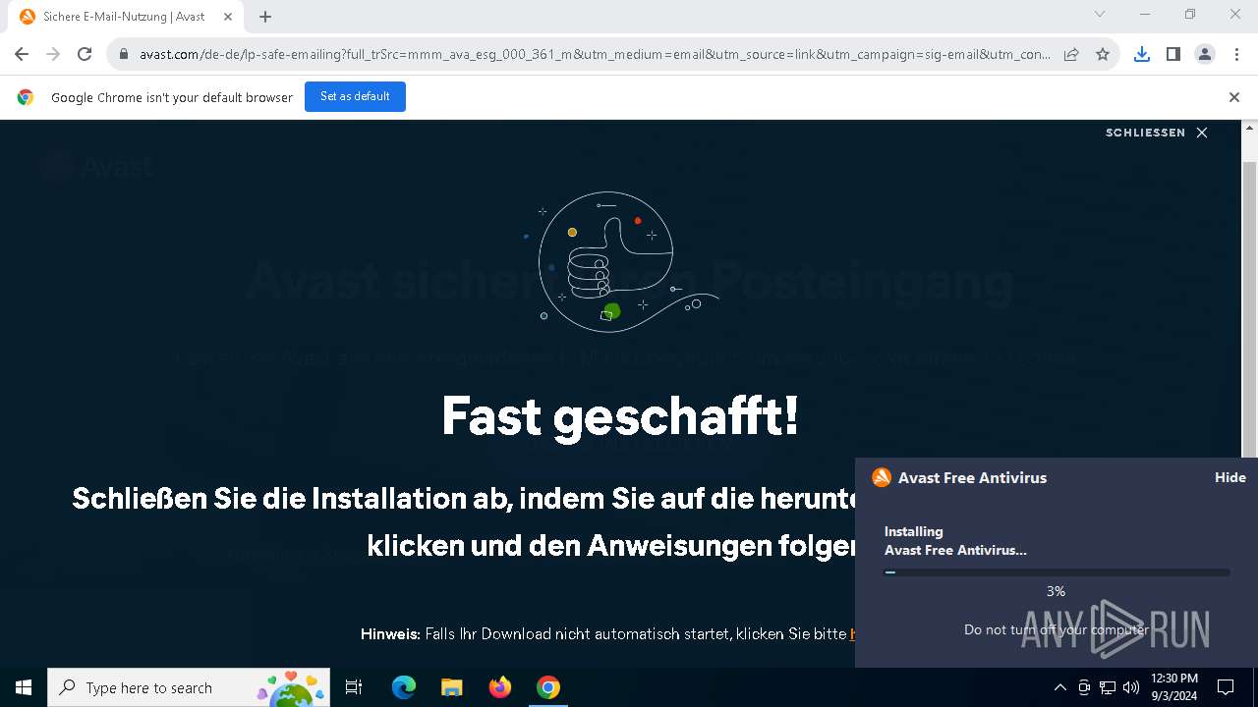This screenshot has height=707, width=1258.
Task: Click the Avast address bar URL
Action: pyautogui.click(x=595, y=54)
